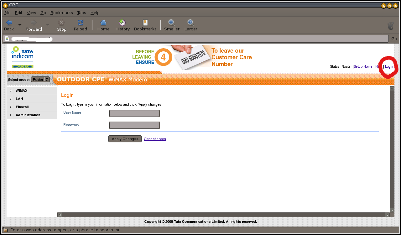Open the Edit menu
The image size is (401, 235).
(18, 13)
